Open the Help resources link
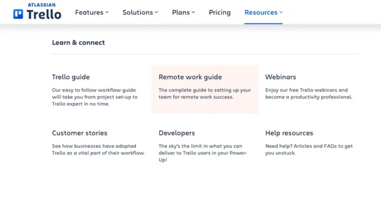Image resolution: width=381 pixels, height=202 pixels. pyautogui.click(x=289, y=133)
